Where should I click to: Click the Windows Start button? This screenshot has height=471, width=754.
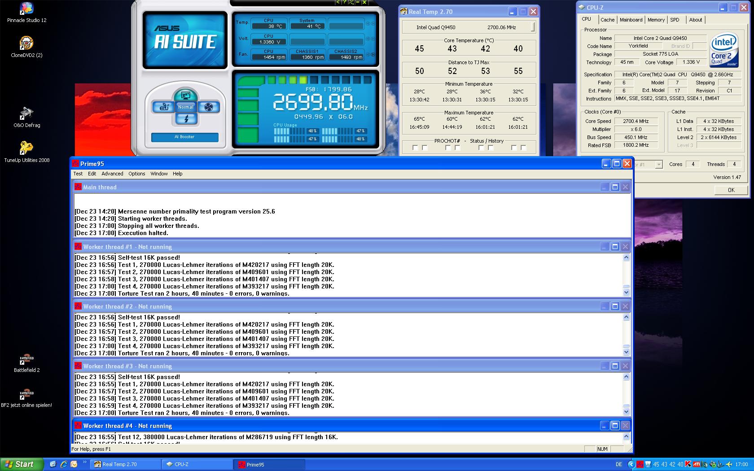point(22,464)
